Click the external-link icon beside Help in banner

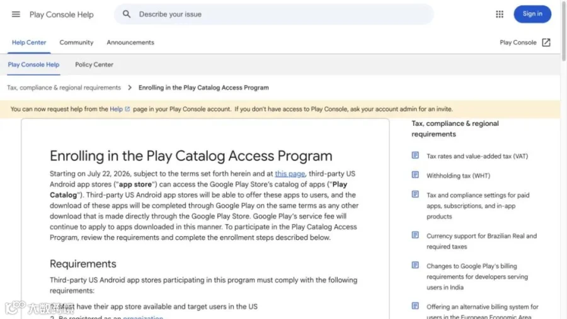pyautogui.click(x=127, y=109)
